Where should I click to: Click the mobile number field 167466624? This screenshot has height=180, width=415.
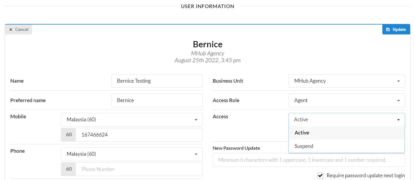(139, 135)
